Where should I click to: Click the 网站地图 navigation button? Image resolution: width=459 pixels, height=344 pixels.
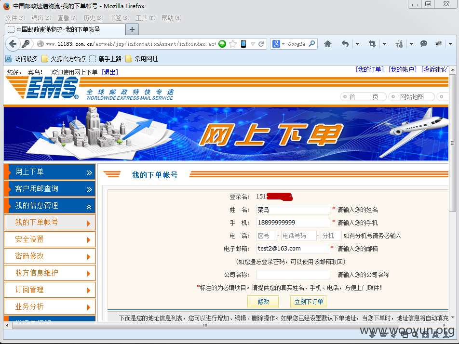[x=411, y=97]
